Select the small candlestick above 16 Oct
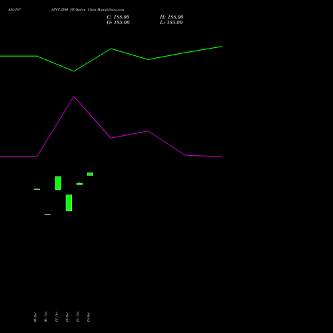Screen dimensions: 333x333 [x=79, y=184]
